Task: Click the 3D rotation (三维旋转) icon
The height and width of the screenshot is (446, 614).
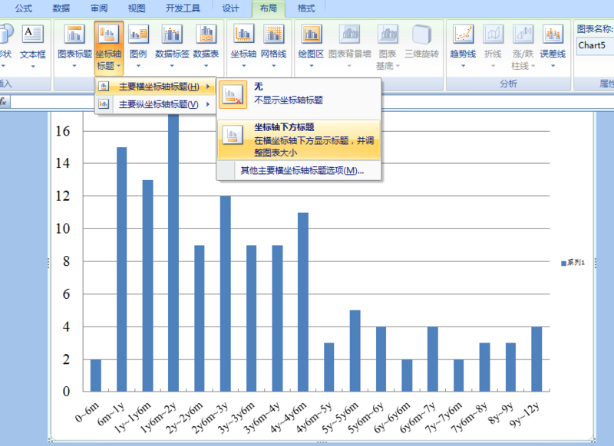Action: tap(421, 34)
